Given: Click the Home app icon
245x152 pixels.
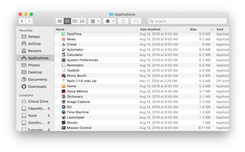Looking at the screenshot, I should click(x=63, y=86).
